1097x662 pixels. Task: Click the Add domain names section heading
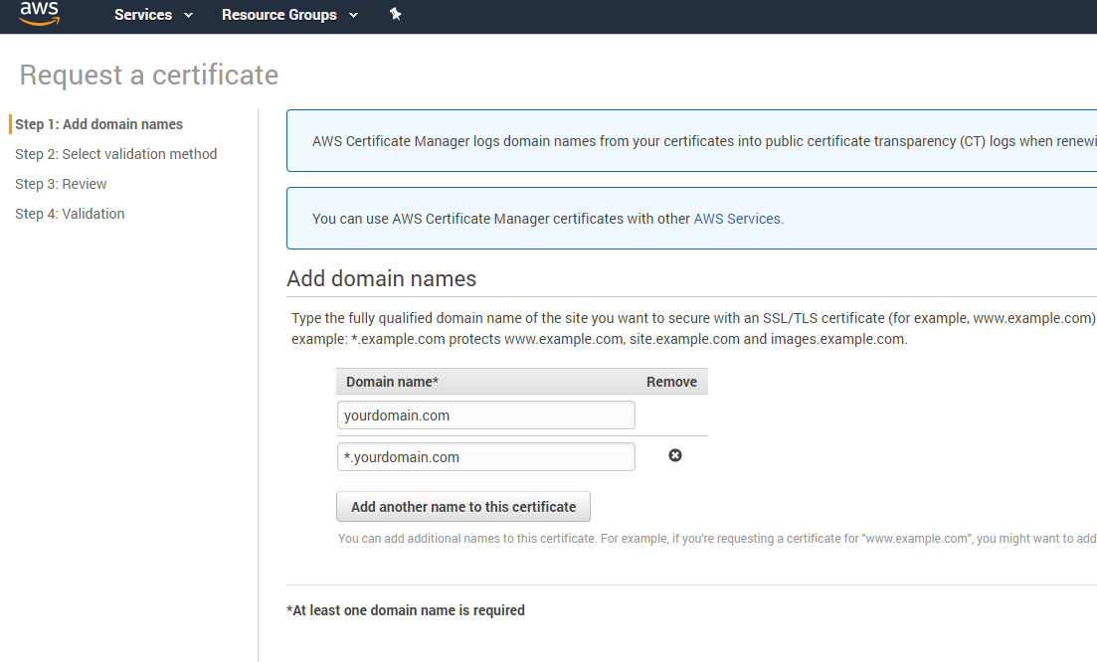(x=381, y=279)
